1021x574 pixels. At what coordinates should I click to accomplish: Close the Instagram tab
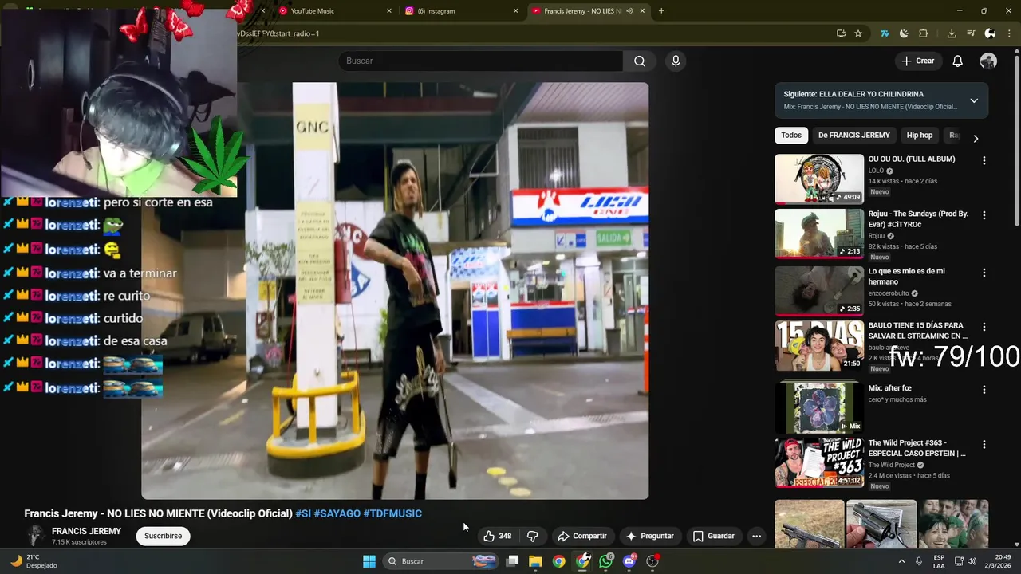[x=515, y=11]
